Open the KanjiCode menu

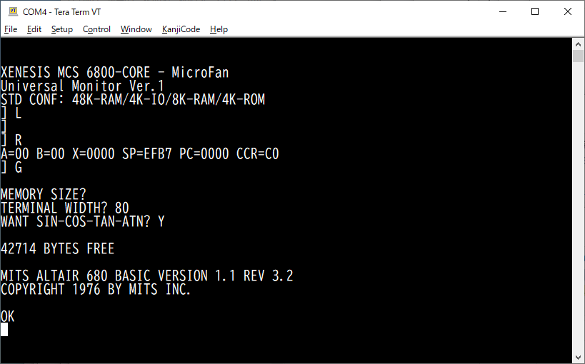point(181,29)
